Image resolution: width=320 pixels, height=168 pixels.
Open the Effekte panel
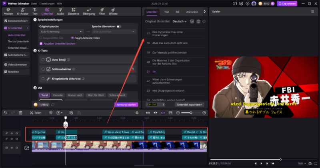tap(113, 12)
